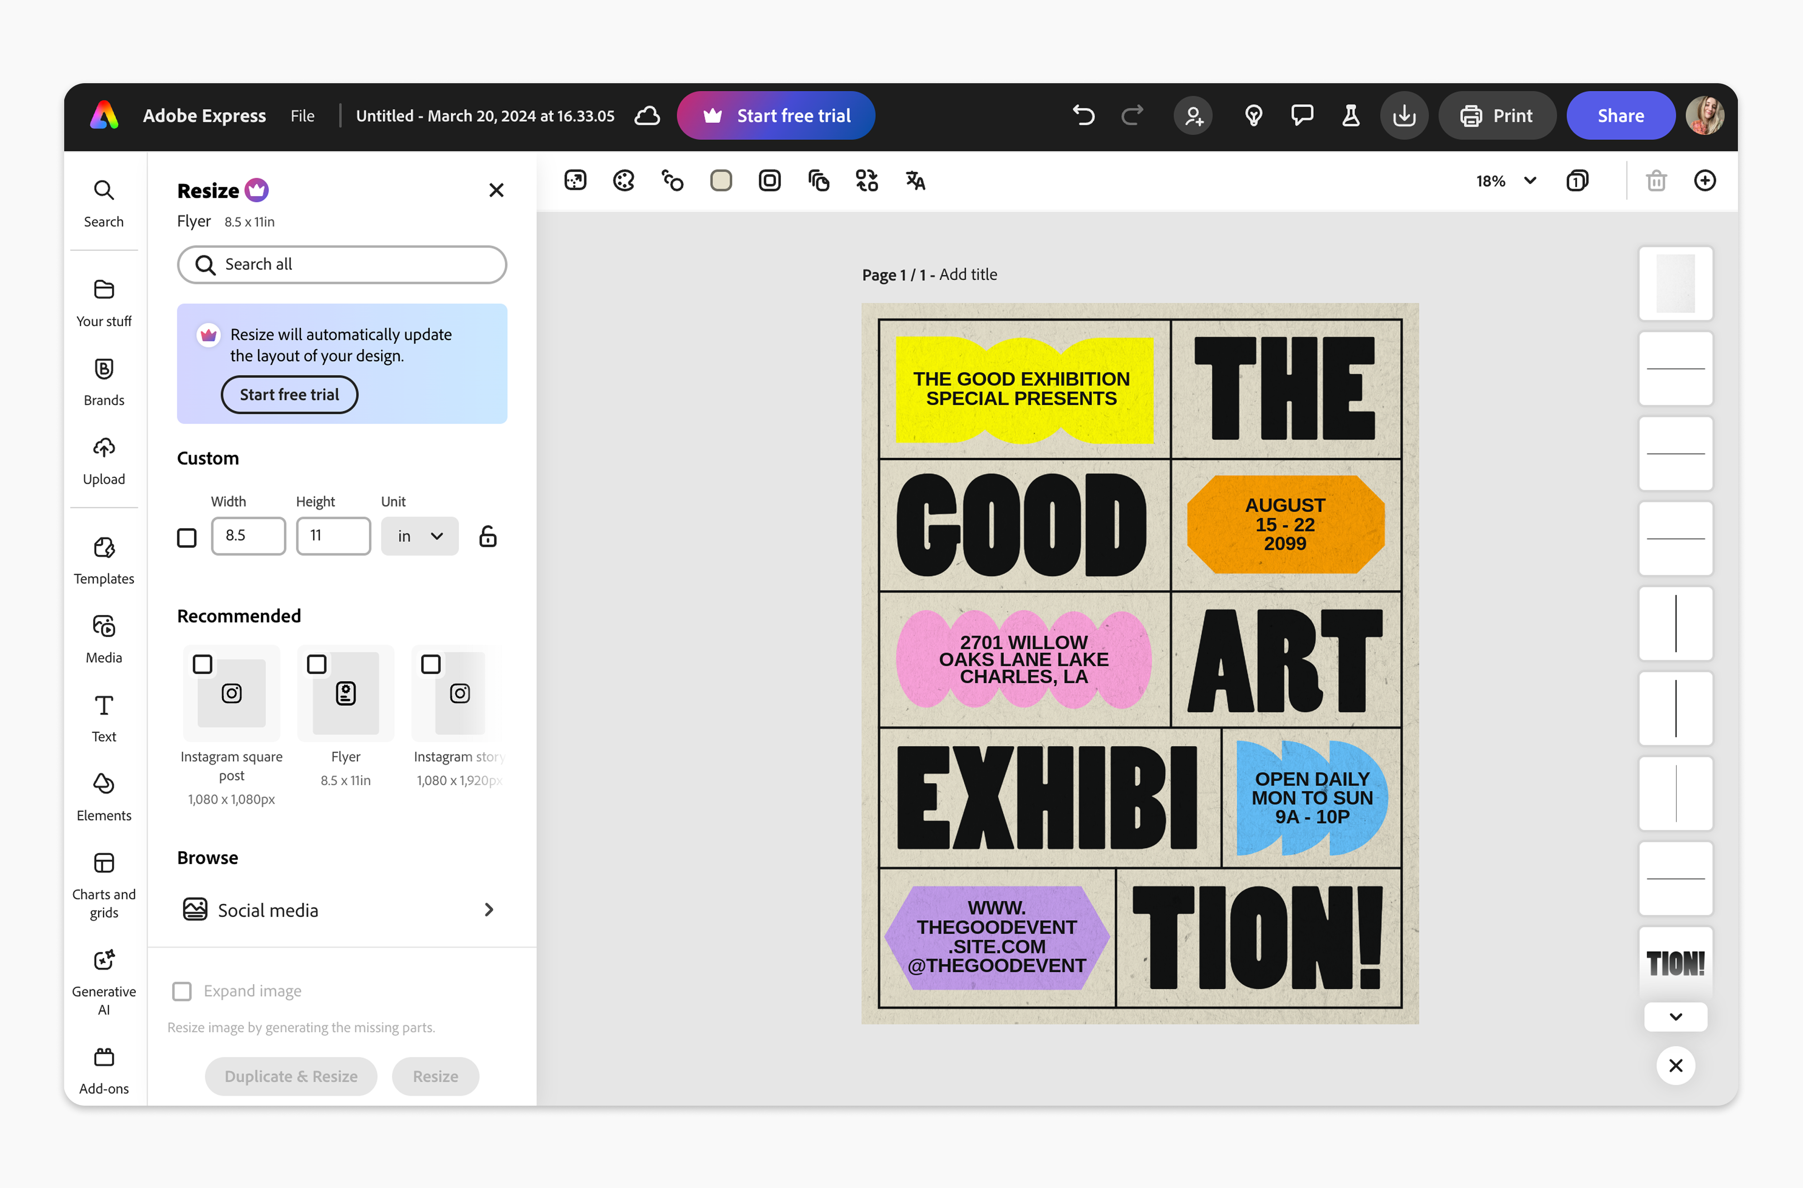Viewport: 1803px width, 1188px height.
Task: Select the topmost layer thumbnail
Action: [x=1675, y=283]
